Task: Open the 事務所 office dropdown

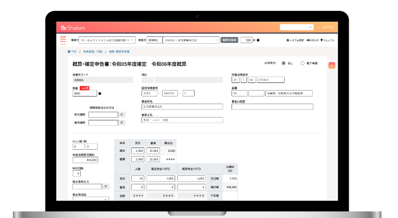Action: click(107, 40)
